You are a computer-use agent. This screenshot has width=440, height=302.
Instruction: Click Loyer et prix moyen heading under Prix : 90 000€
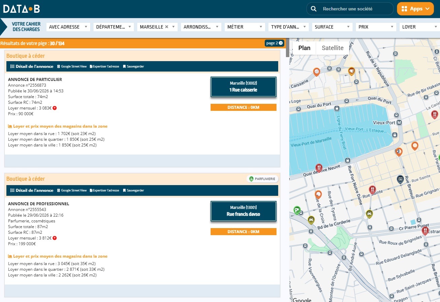(x=58, y=126)
